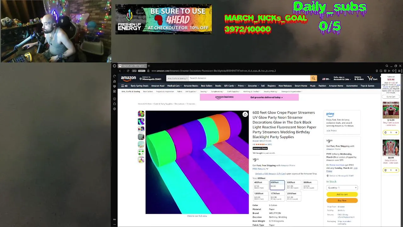Switch to the Amazon.com browser tab
The width and height of the screenshot is (403, 227).
click(132, 66)
